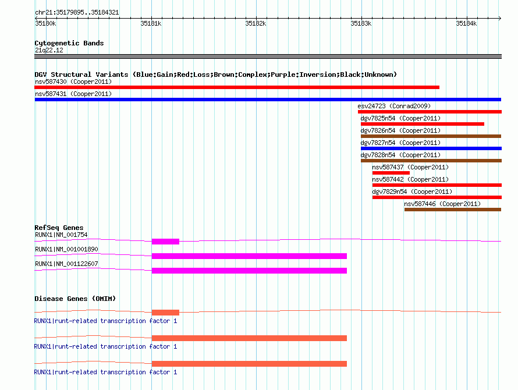Click the dgv7825n54 (Cooper2011) label
Screen dimensions: 518x390
pyautogui.click(x=401, y=118)
